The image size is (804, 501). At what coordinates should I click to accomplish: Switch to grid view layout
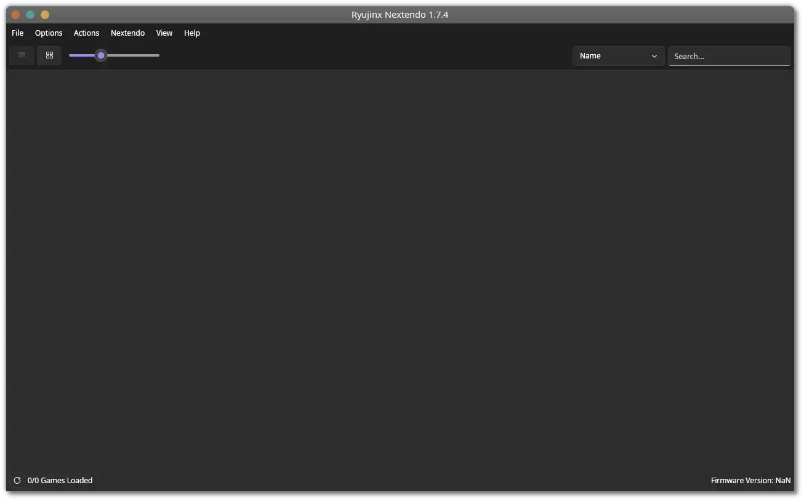pos(49,55)
